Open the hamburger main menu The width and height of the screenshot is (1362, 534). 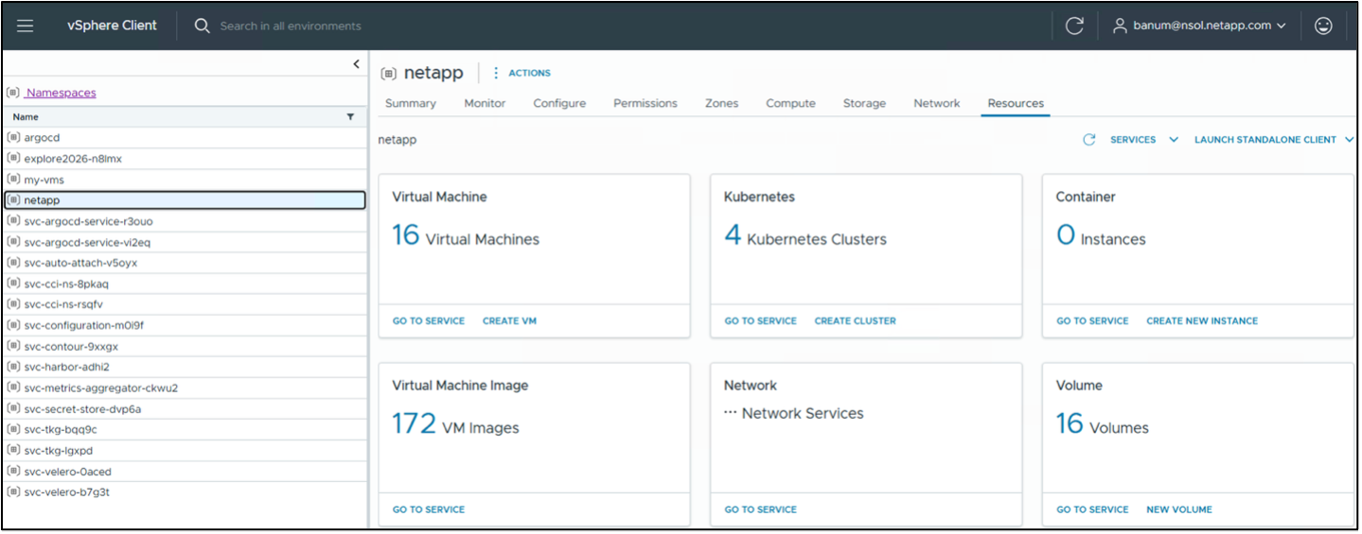(x=26, y=26)
